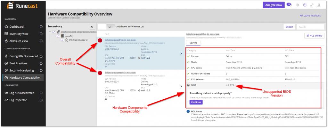Click question mark icon in BIOS table row

point(188,85)
